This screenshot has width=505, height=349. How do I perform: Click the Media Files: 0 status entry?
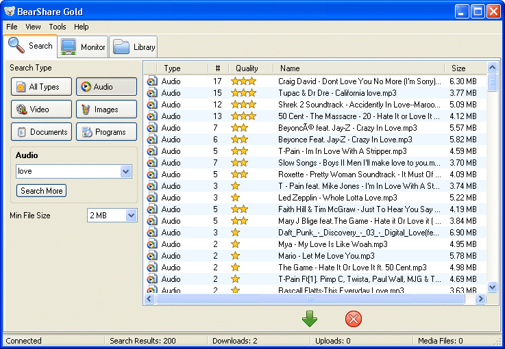(441, 341)
